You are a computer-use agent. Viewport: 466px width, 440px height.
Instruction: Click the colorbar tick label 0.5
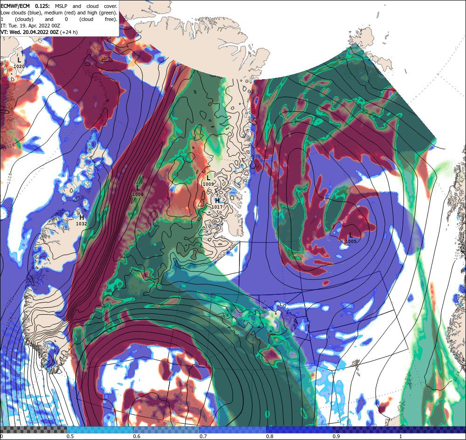[70, 436]
